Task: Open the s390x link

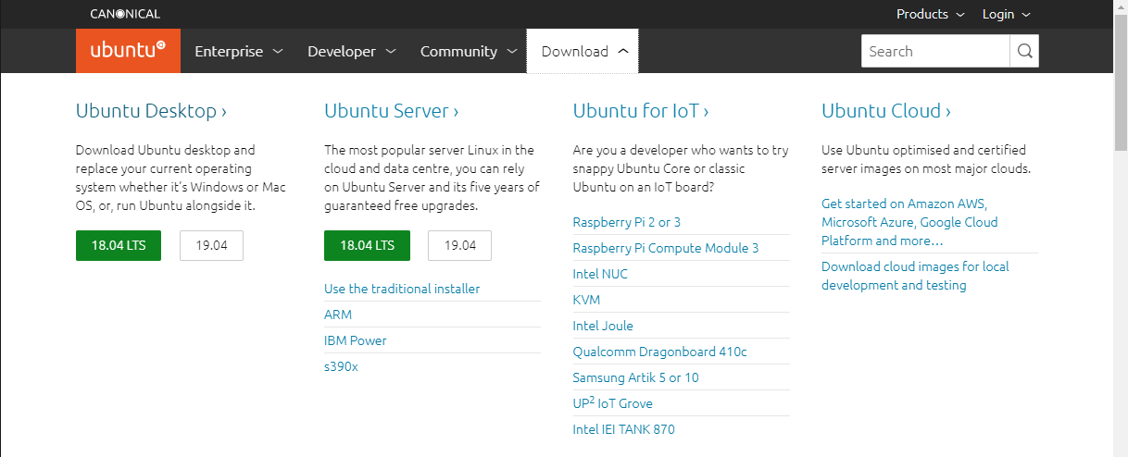Action: [341, 366]
